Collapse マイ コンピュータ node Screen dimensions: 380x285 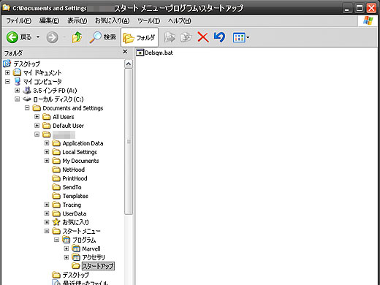(7, 81)
